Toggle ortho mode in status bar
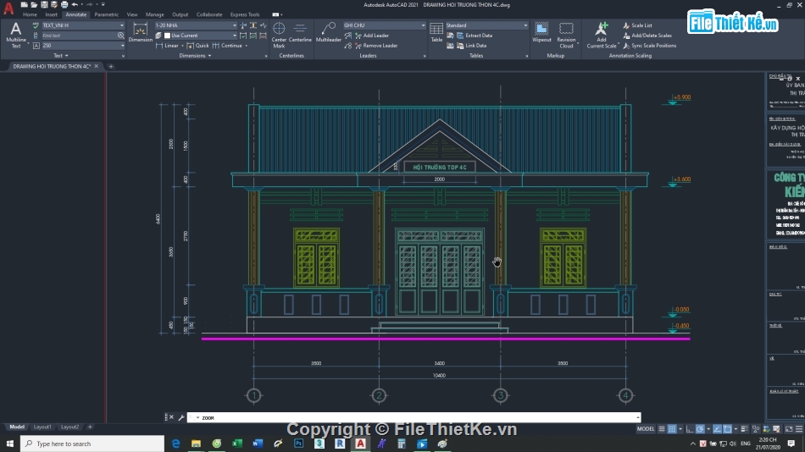 [690, 429]
